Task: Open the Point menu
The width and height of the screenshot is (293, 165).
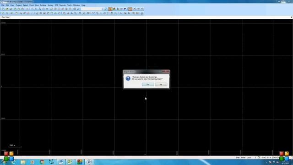Action: coord(32,5)
